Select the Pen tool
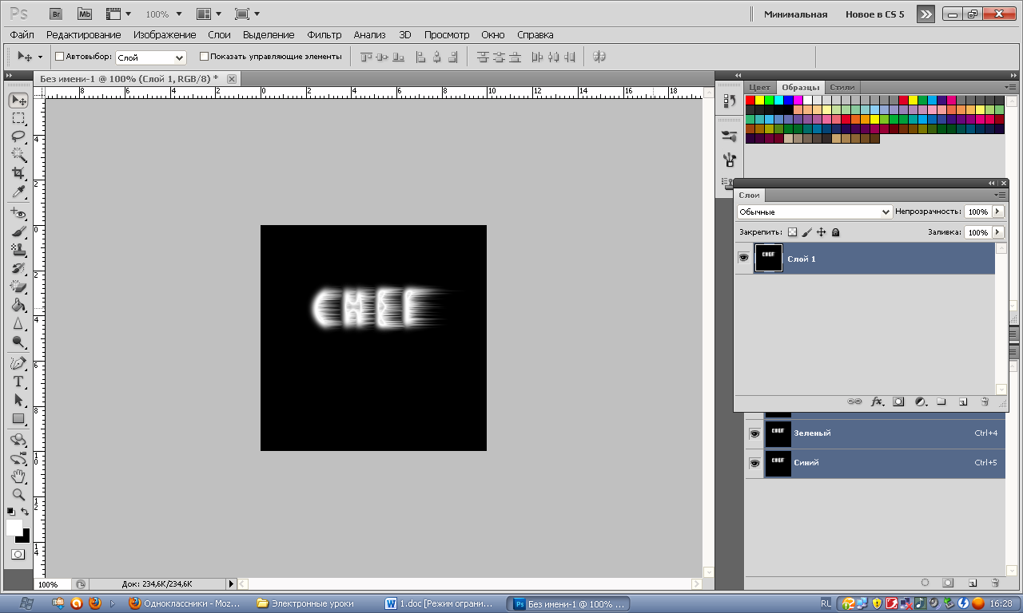Screen dimensions: 1023x613 (18, 363)
